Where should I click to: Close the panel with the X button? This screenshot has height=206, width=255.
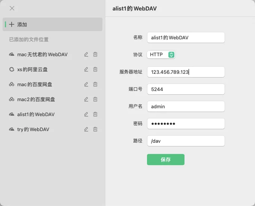coord(12,8)
